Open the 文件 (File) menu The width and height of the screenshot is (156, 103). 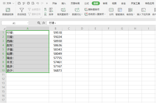[x=8, y=3]
